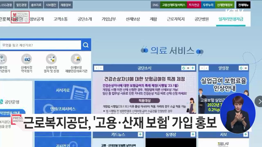Open 고용산재토탈서비스 green button
The height and width of the screenshot is (147, 262).
(x=174, y=5)
